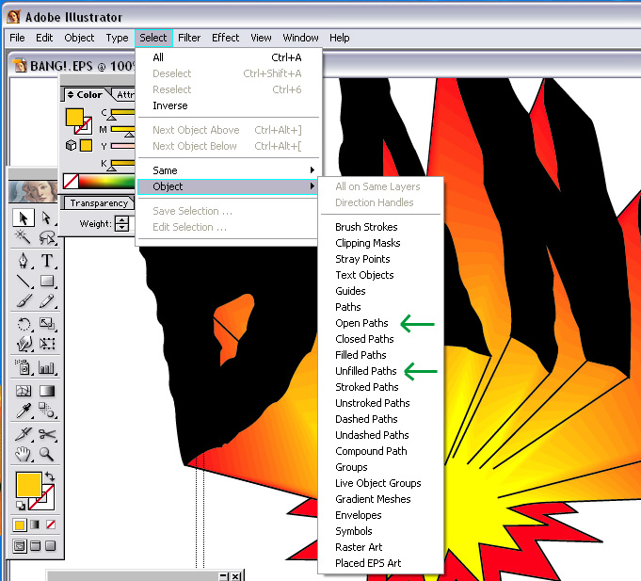Choose Inverse from Select menu
641x581 pixels.
(x=228, y=105)
